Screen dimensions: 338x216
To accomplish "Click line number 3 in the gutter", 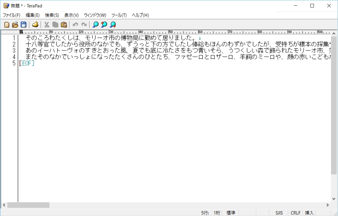I will click(x=14, y=51).
